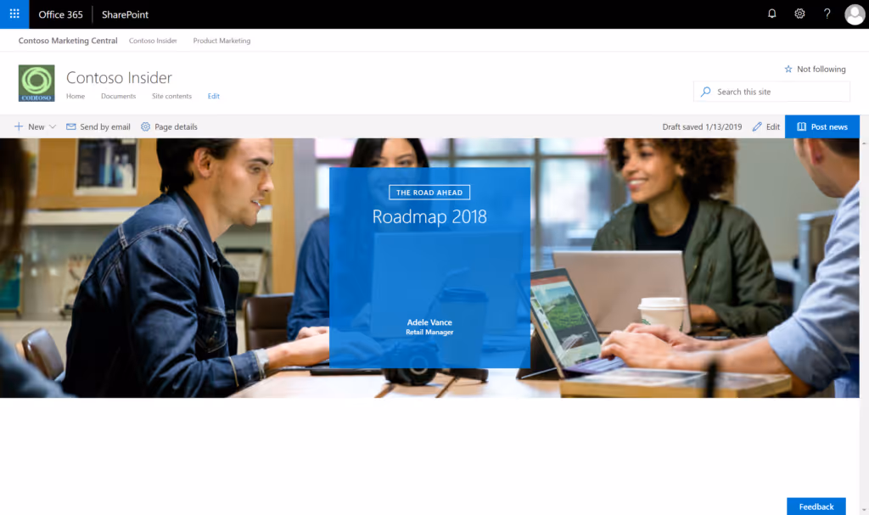Click the book icon on Post news
Image resolution: width=869 pixels, height=515 pixels.
coord(801,126)
